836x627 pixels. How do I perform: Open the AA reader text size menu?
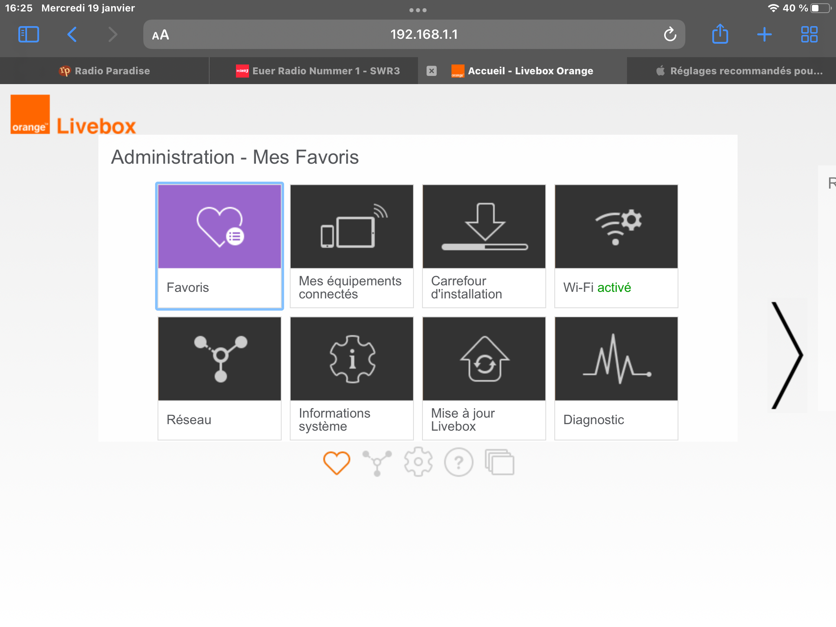160,35
